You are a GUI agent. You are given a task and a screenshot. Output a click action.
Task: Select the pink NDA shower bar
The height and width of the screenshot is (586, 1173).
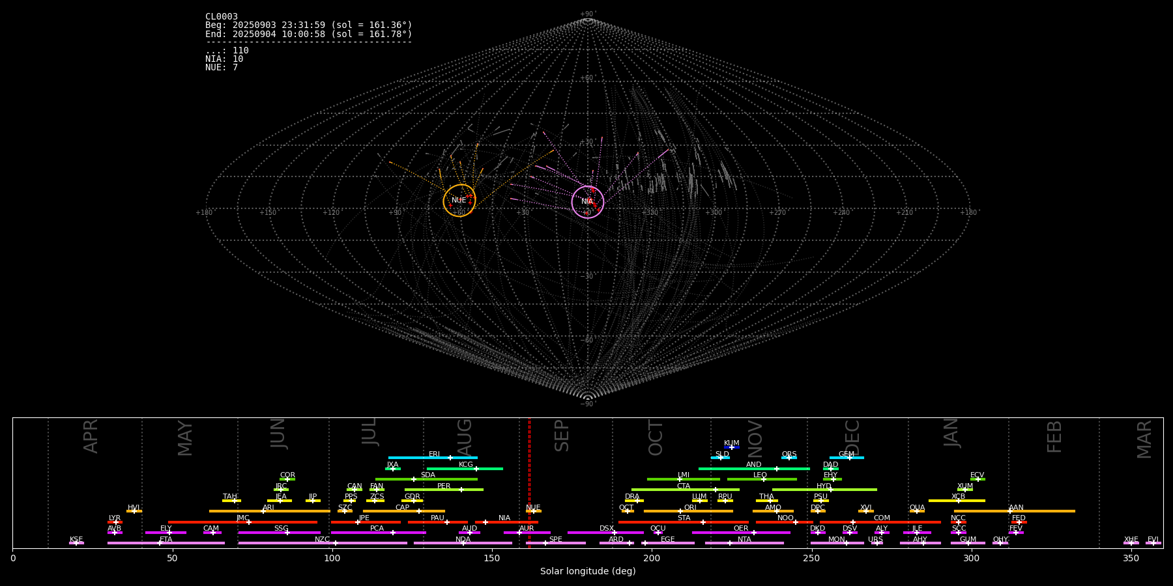[x=463, y=543]
